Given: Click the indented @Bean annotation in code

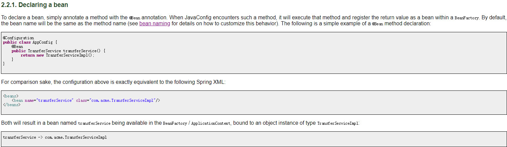Looking at the screenshot, I should 17,47.
